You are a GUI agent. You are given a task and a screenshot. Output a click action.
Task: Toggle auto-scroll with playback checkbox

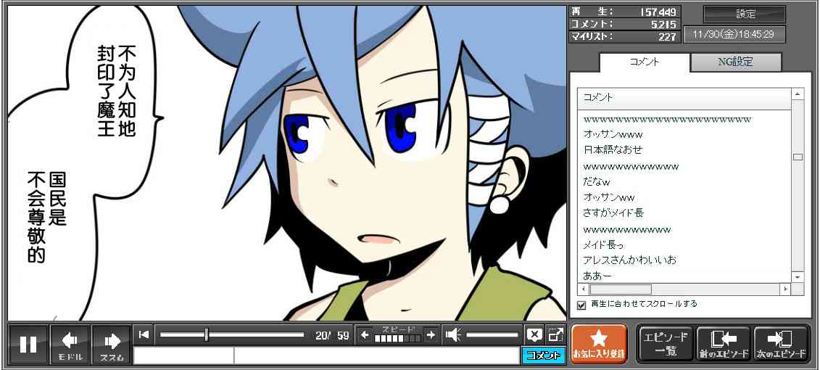(x=581, y=305)
